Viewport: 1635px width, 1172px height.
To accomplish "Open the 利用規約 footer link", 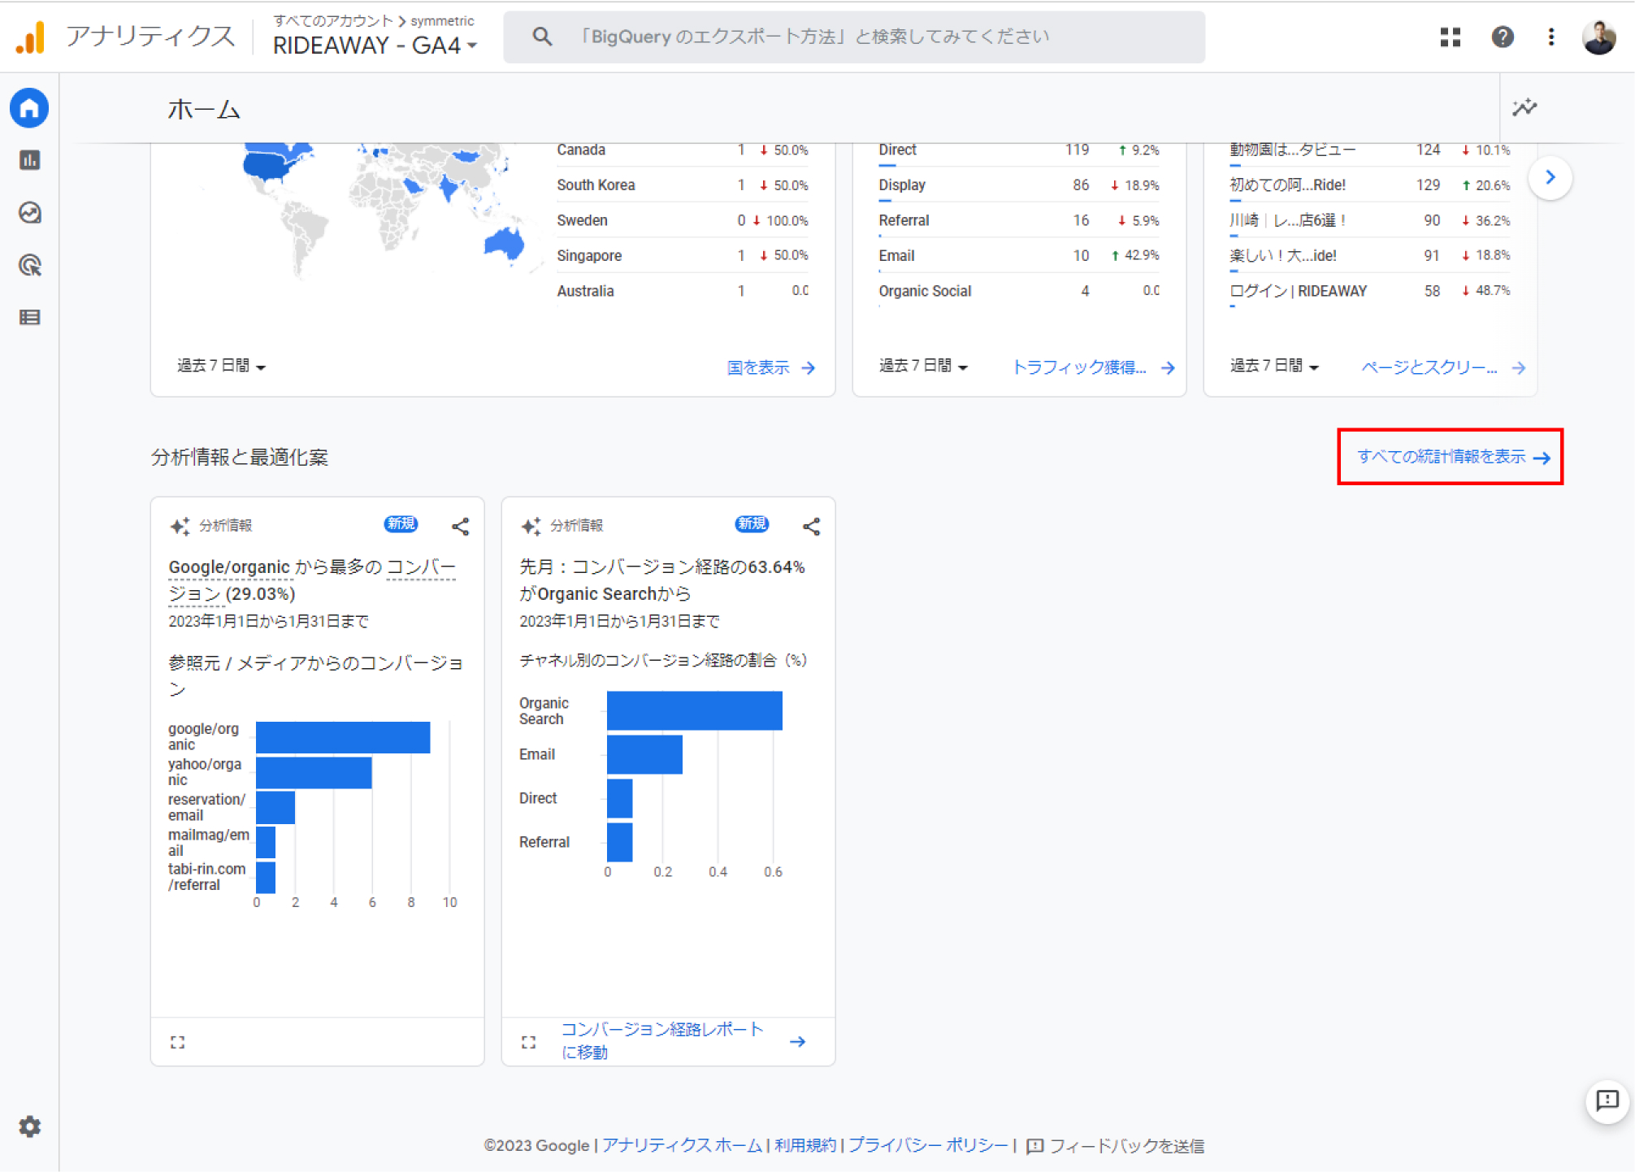I will pos(804,1145).
